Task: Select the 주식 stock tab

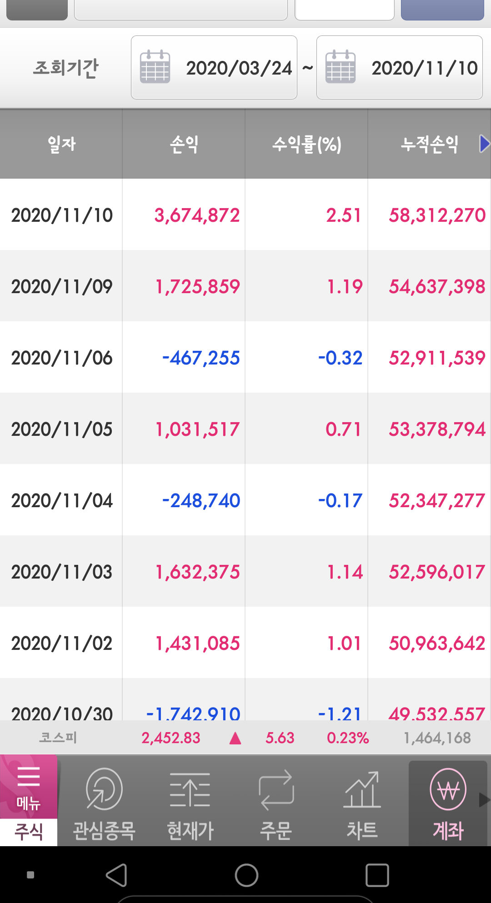Action: pyautogui.click(x=29, y=832)
